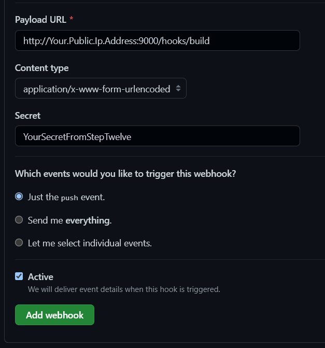Click the Payload URL input field
The width and height of the screenshot is (325, 348).
click(157, 40)
